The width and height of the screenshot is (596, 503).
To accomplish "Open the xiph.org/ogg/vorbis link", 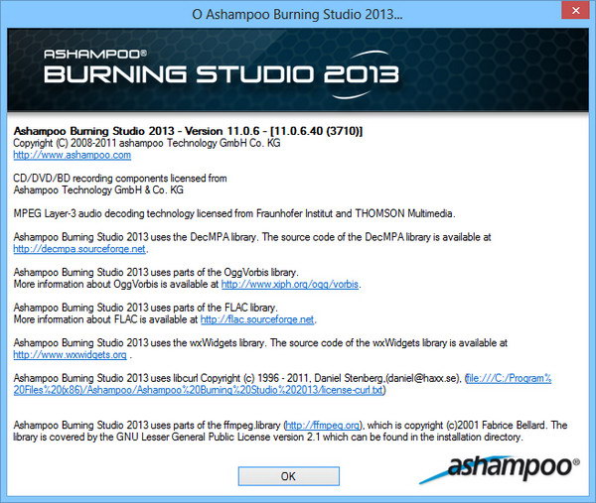I will click(290, 285).
